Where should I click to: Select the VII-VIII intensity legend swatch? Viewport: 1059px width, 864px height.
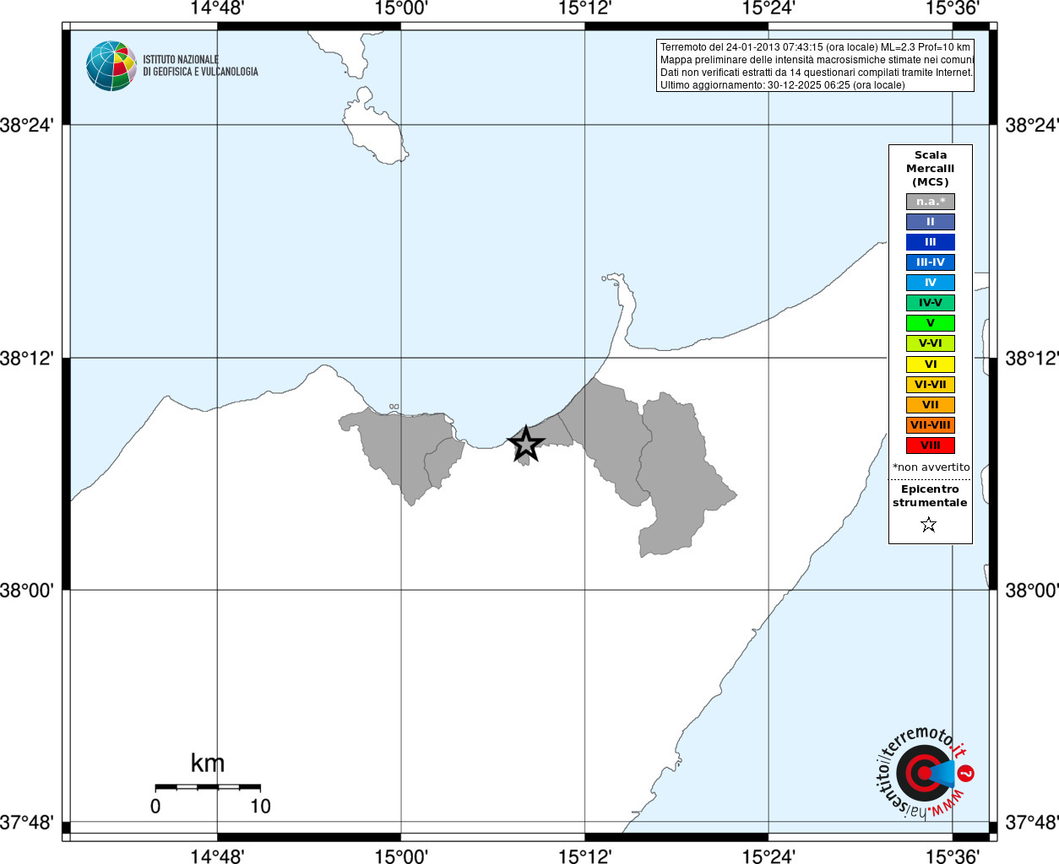click(x=931, y=425)
